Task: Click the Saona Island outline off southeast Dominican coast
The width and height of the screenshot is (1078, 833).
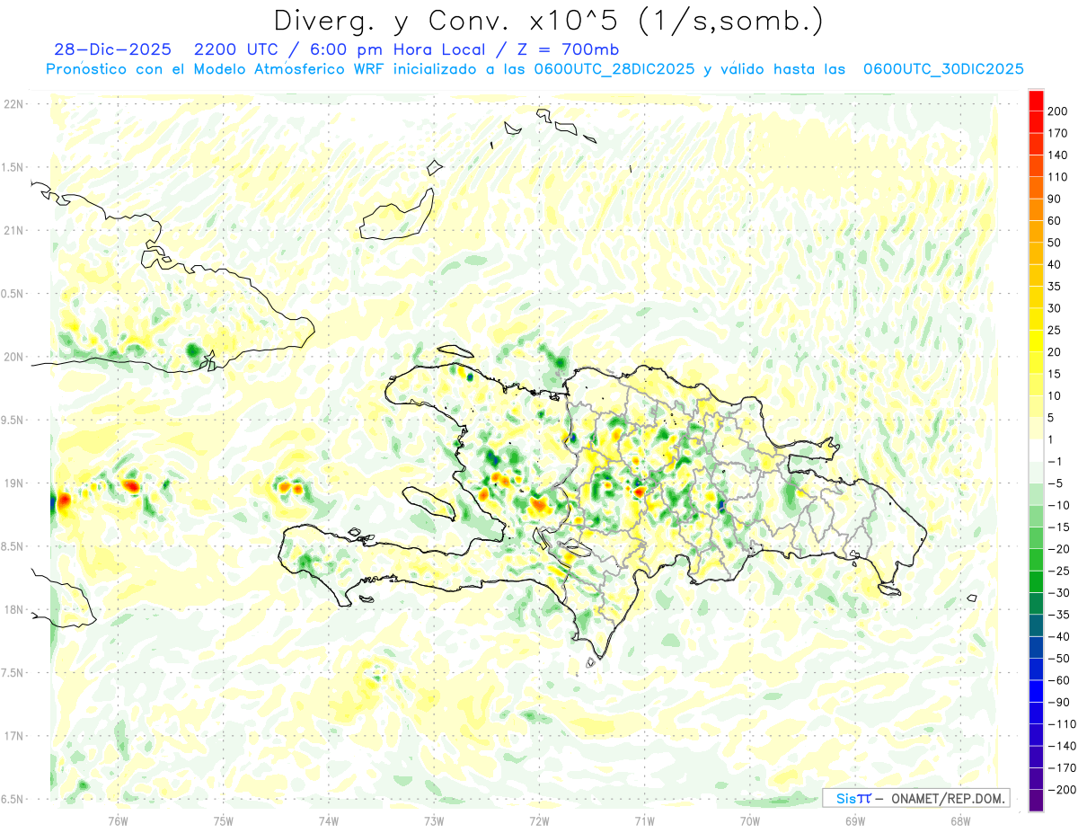Action: (889, 589)
